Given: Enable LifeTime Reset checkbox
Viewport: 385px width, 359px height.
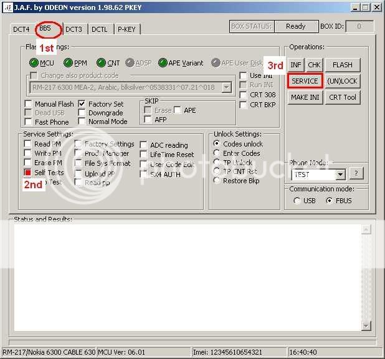Looking at the screenshot, I should pyautogui.click(x=143, y=155).
